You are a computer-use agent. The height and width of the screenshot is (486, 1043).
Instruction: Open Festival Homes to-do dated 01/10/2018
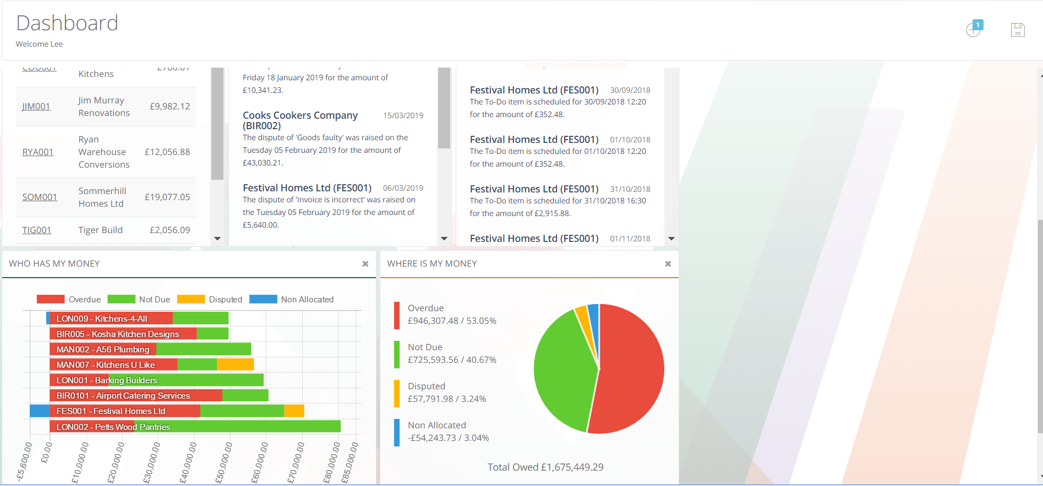(x=534, y=140)
